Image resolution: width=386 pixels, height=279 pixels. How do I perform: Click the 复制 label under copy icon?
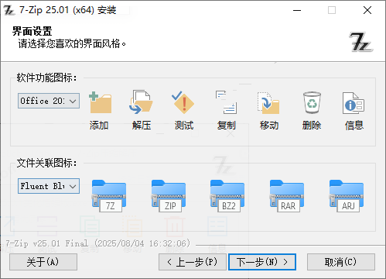pyautogui.click(x=227, y=126)
